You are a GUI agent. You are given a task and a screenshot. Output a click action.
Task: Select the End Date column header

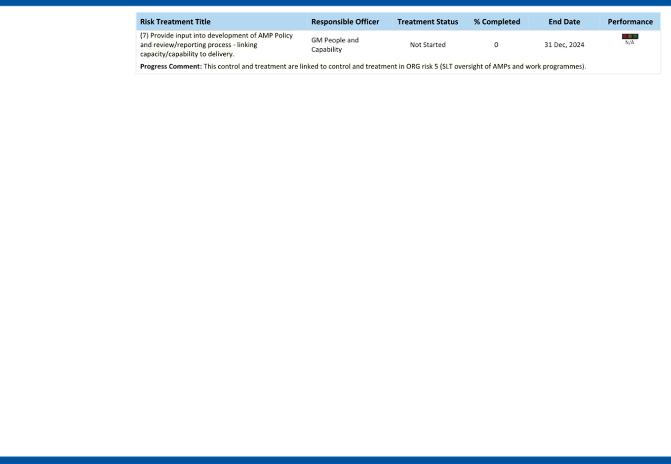tap(564, 22)
